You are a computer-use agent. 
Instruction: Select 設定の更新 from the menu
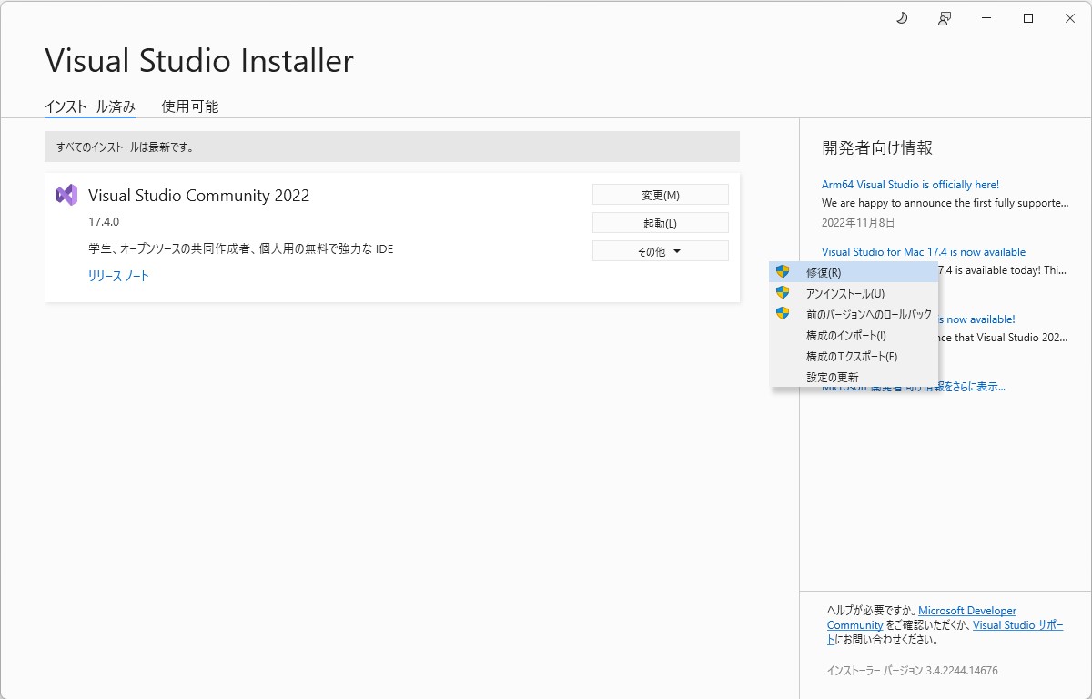831,377
